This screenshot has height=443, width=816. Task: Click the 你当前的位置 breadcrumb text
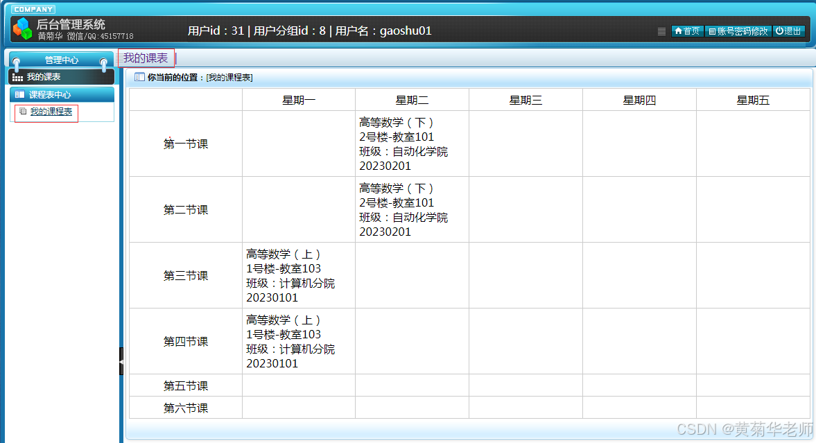click(x=172, y=78)
